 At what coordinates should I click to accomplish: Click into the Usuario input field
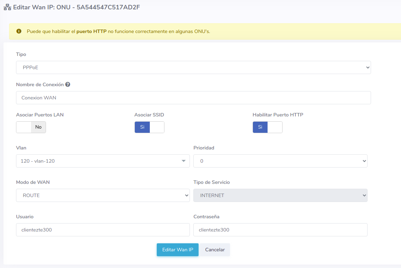(103, 230)
